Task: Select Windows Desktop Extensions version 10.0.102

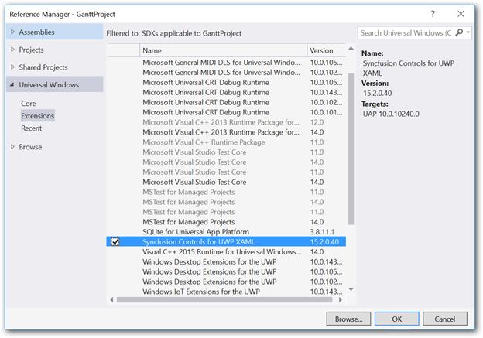Action: pos(226,282)
